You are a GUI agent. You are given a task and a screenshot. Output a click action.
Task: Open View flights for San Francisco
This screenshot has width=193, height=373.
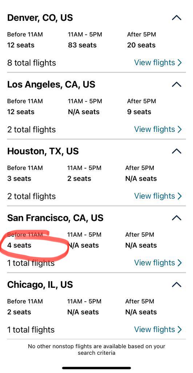point(158,263)
